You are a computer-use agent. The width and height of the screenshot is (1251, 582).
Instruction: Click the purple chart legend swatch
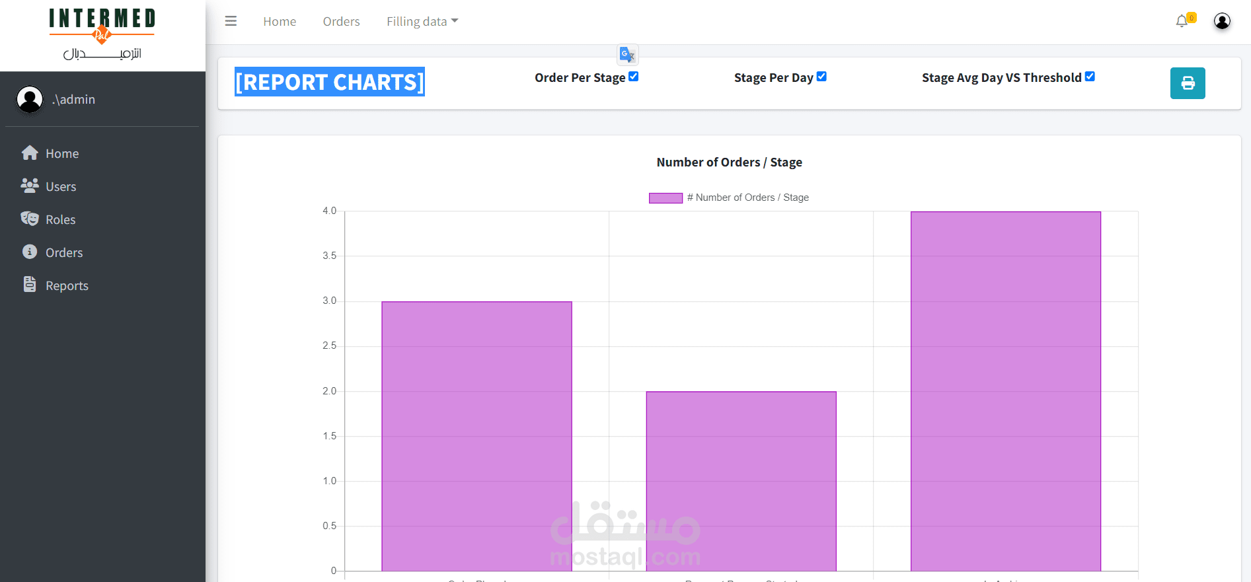665,198
